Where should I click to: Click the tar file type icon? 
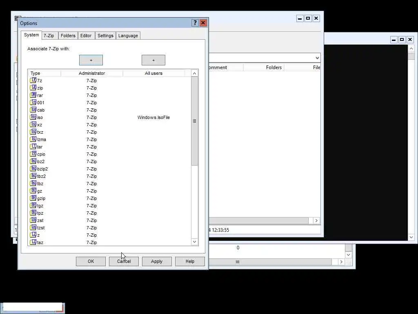33,146
